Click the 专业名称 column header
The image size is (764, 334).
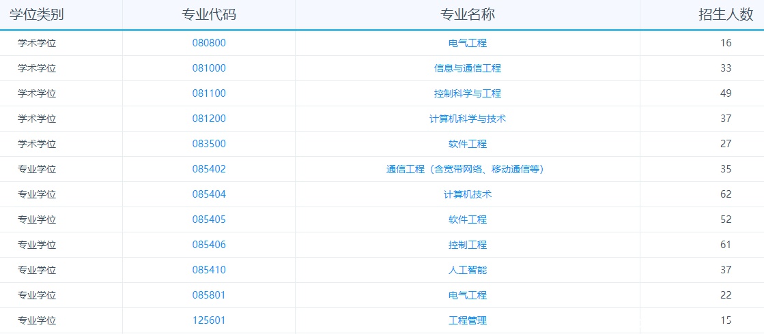pyautogui.click(x=468, y=14)
